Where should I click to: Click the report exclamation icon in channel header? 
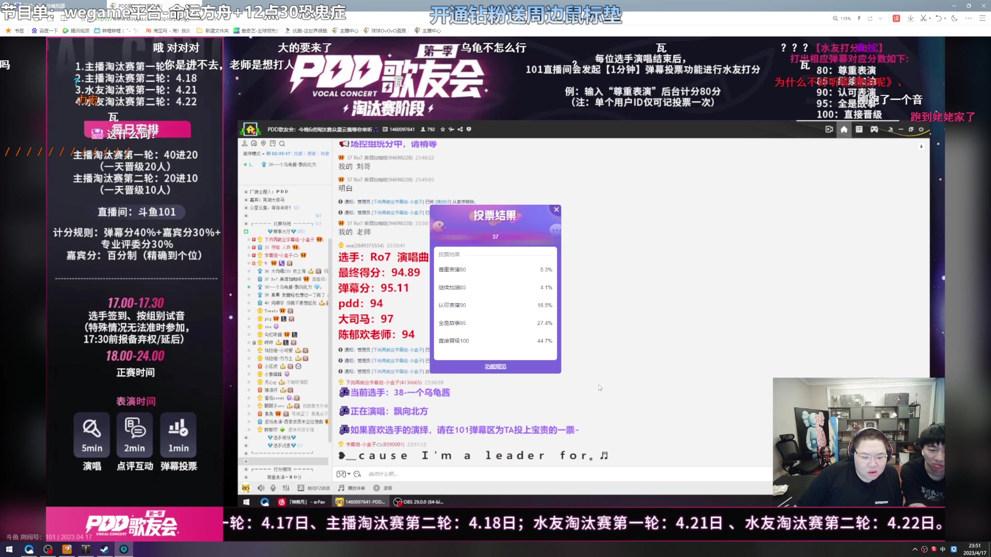click(x=469, y=129)
